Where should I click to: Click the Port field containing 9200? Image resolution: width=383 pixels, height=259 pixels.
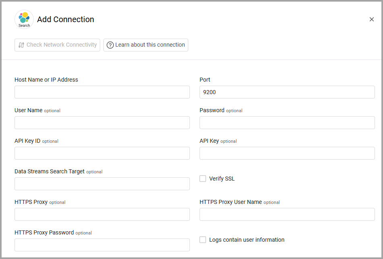pos(287,92)
